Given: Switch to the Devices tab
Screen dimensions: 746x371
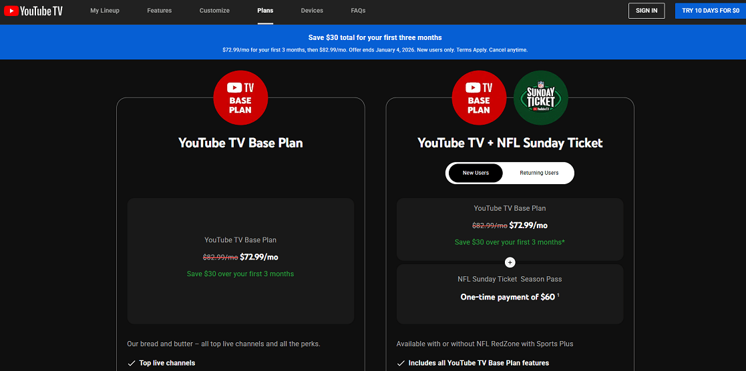Looking at the screenshot, I should coord(312,11).
